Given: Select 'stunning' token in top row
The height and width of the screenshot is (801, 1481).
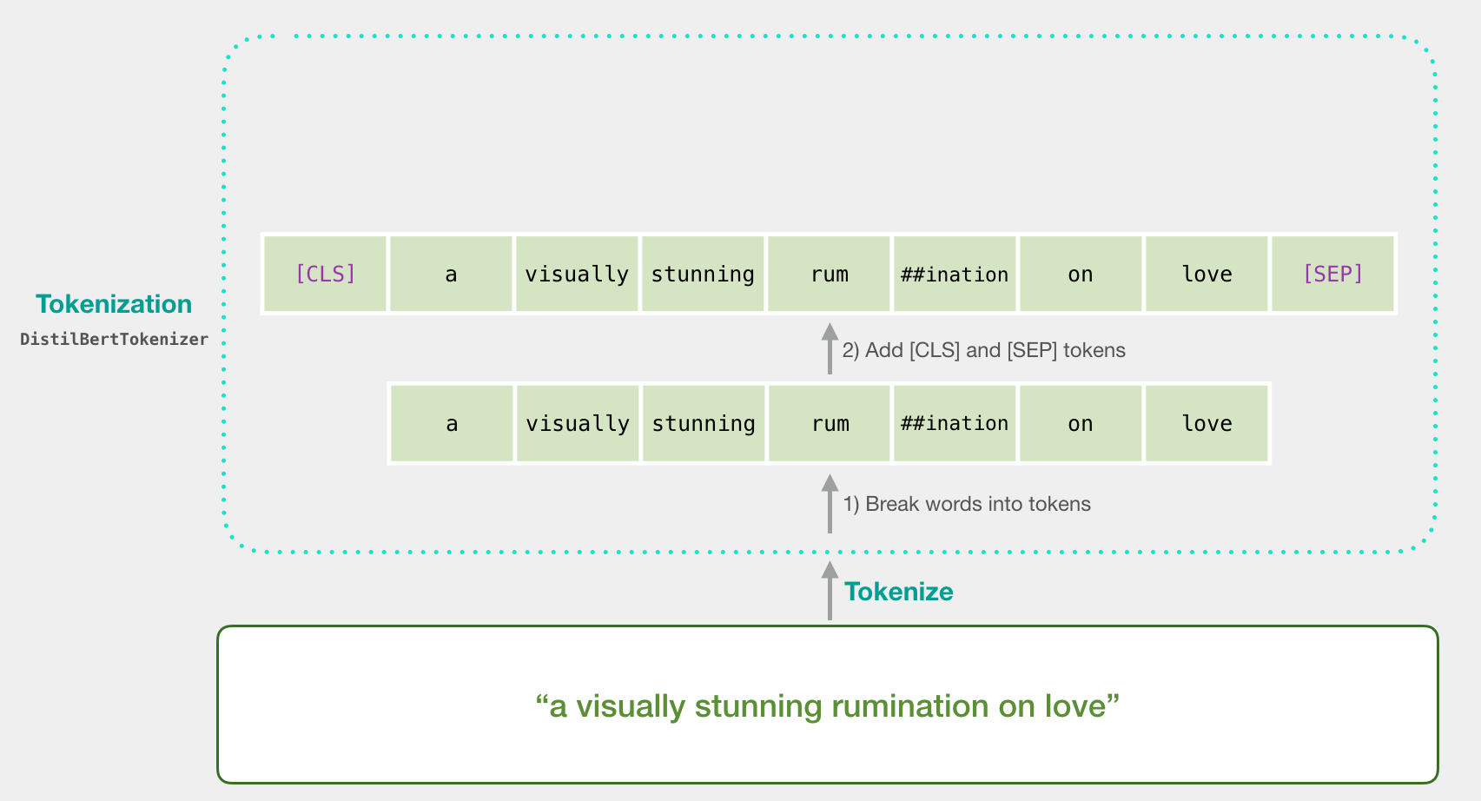Looking at the screenshot, I should [703, 274].
